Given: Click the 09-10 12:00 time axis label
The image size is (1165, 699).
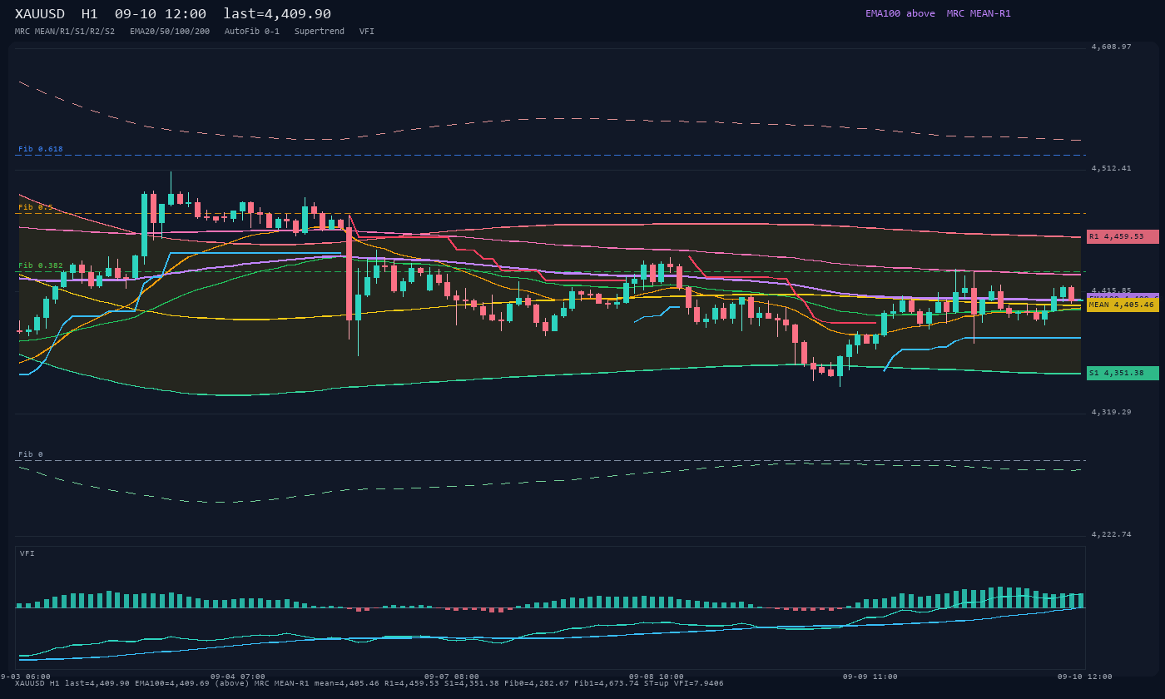Looking at the screenshot, I should [x=1085, y=677].
